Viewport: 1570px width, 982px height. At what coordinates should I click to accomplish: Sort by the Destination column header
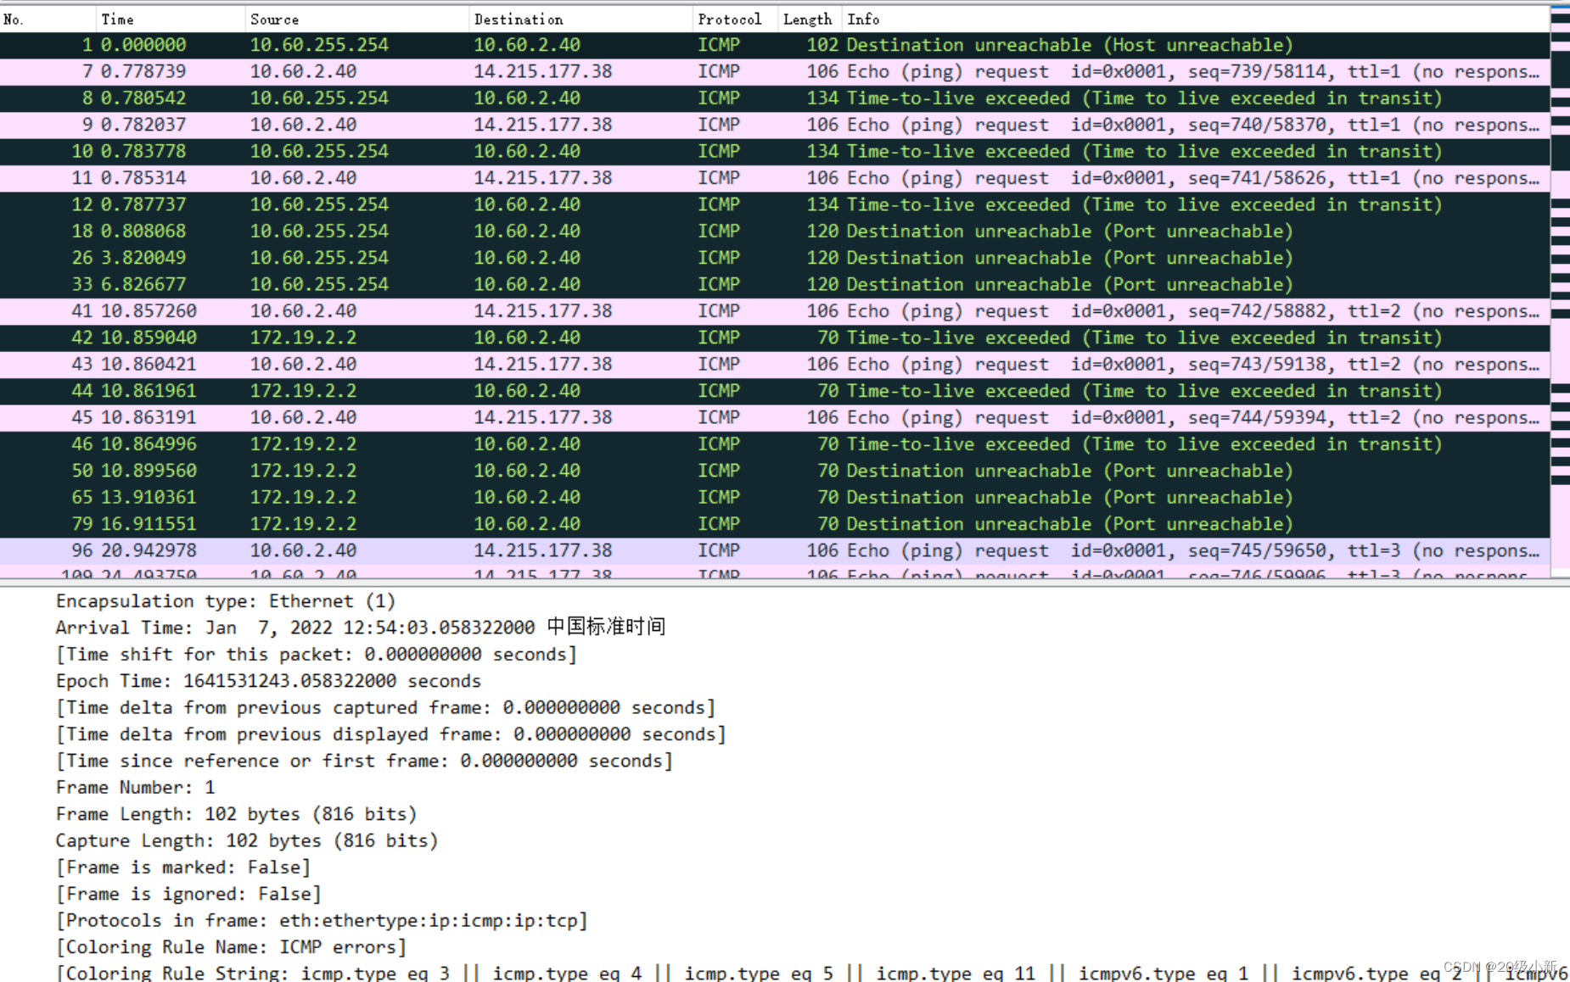(x=580, y=19)
